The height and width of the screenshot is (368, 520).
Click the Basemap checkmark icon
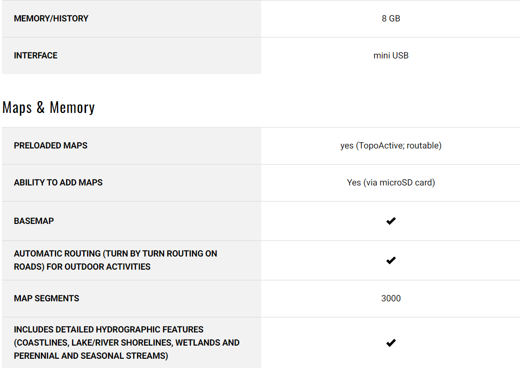point(391,221)
